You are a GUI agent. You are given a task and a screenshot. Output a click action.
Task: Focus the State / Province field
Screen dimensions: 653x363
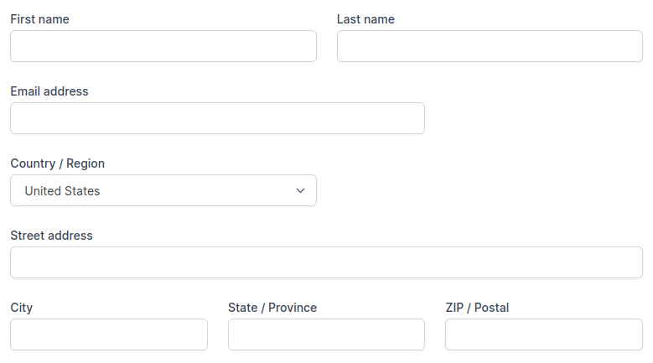coord(326,334)
